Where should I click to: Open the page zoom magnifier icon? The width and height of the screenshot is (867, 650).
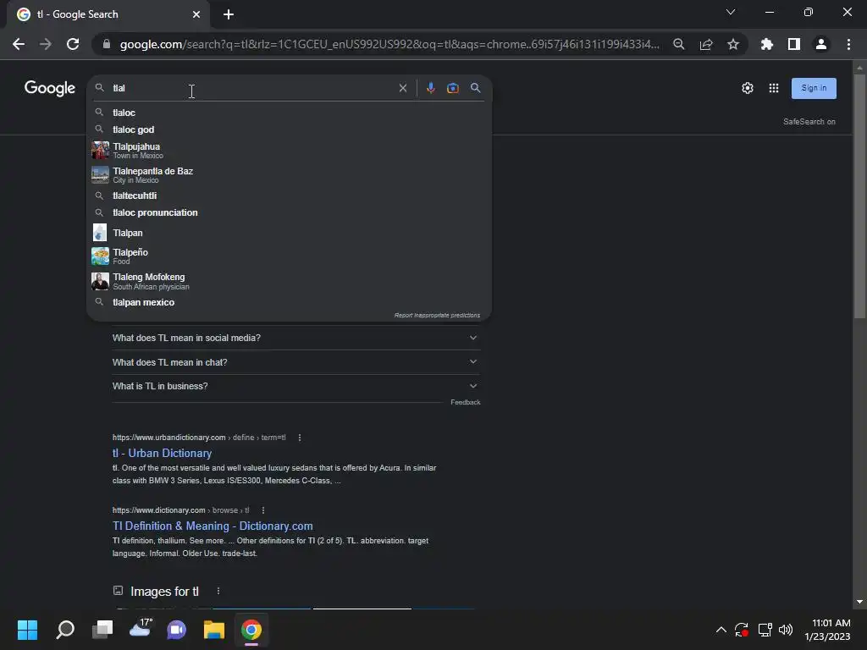tap(679, 44)
